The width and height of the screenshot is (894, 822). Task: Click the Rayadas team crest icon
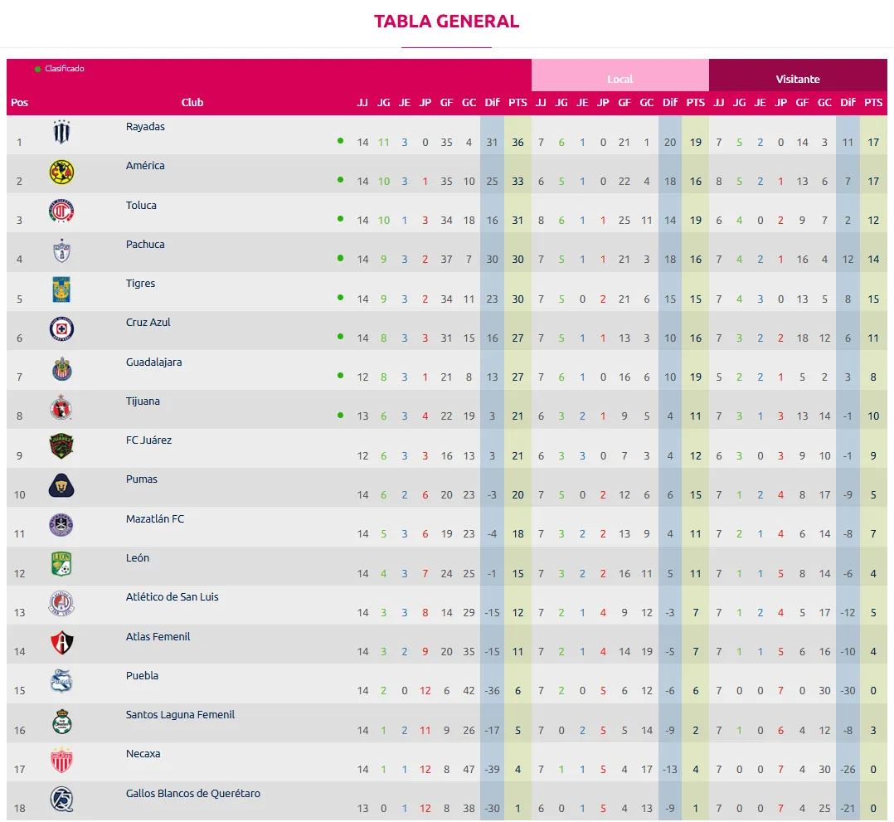(62, 134)
